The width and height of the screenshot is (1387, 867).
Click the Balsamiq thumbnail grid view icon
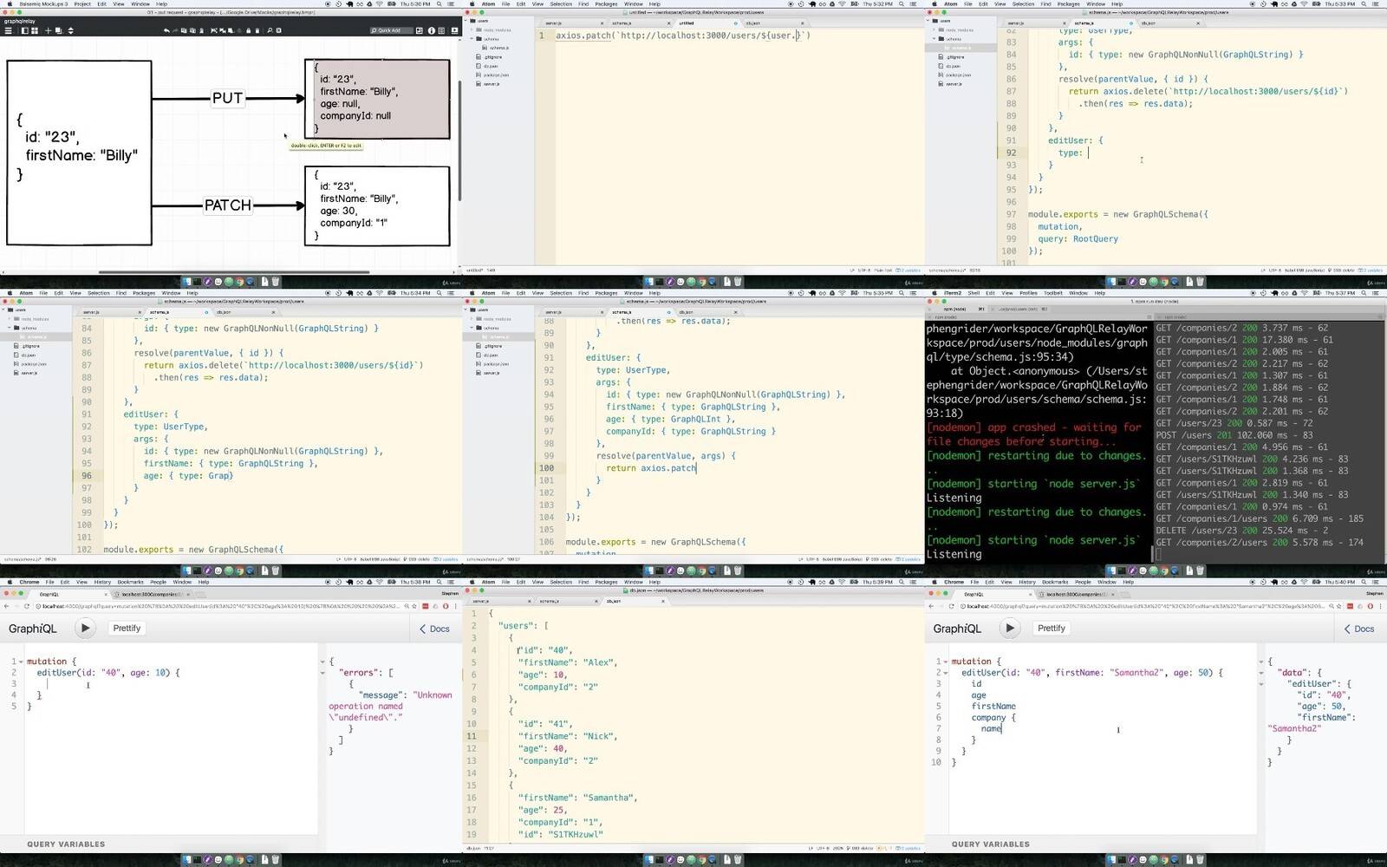[34, 30]
